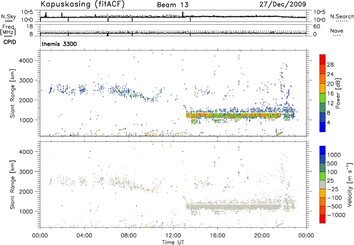The image size is (354, 245).
Task: Click the 1000 tick on Velocity colorbar
Action: tap(334, 155)
